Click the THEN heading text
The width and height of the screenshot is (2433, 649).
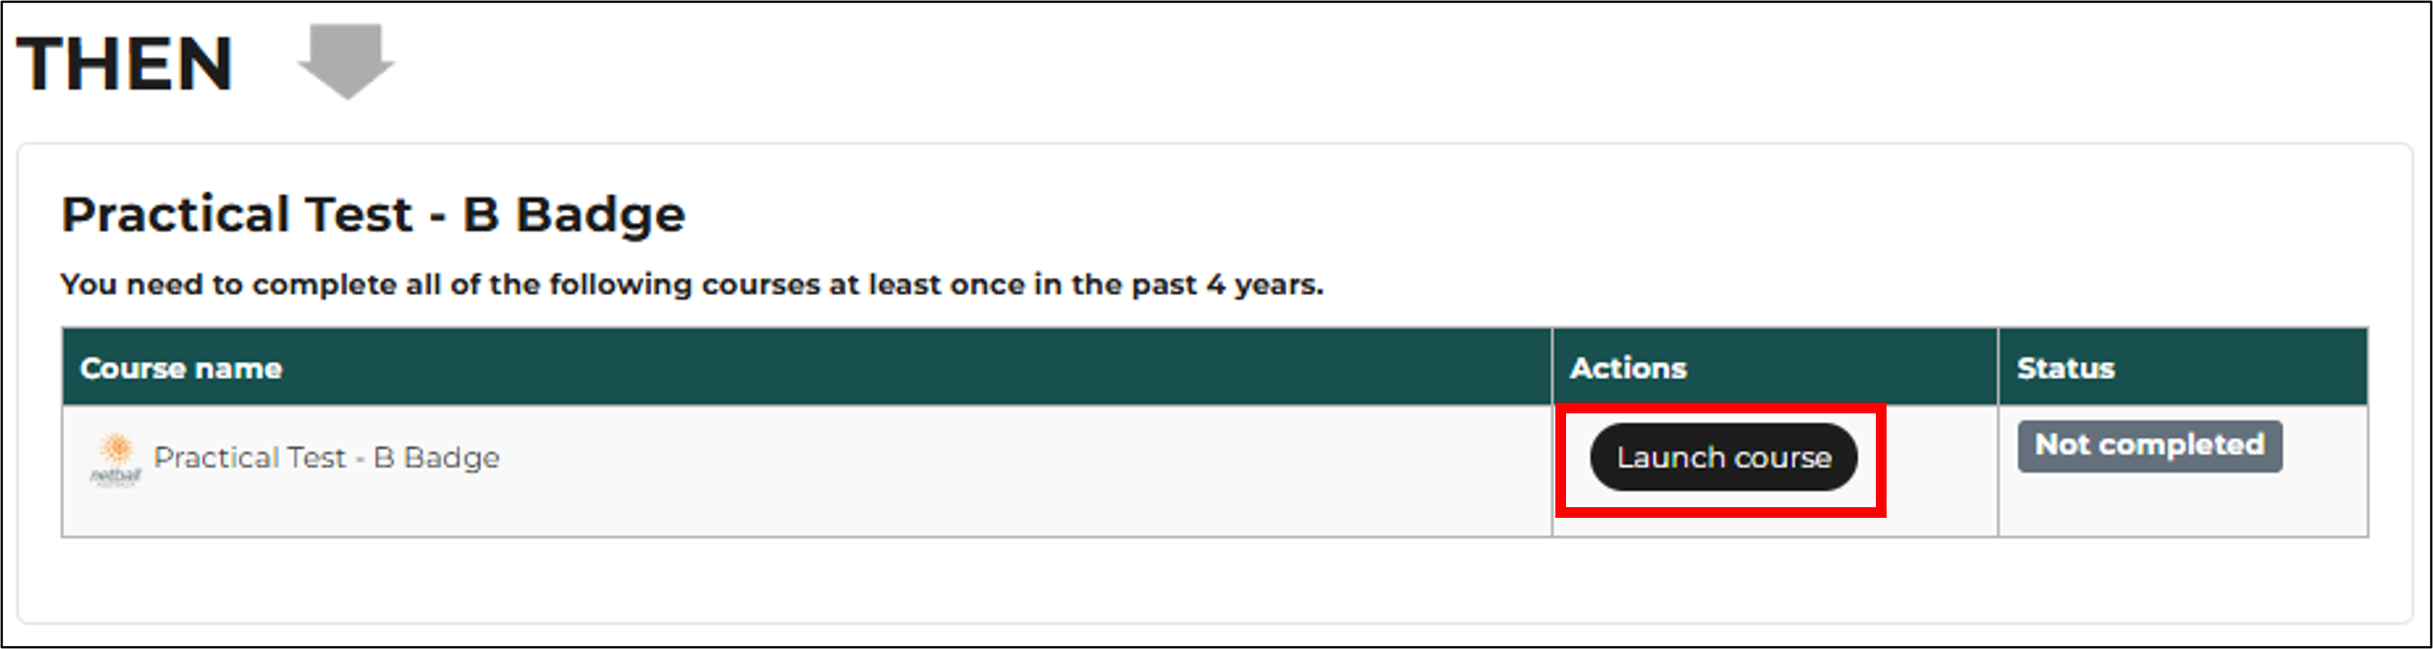click(124, 64)
